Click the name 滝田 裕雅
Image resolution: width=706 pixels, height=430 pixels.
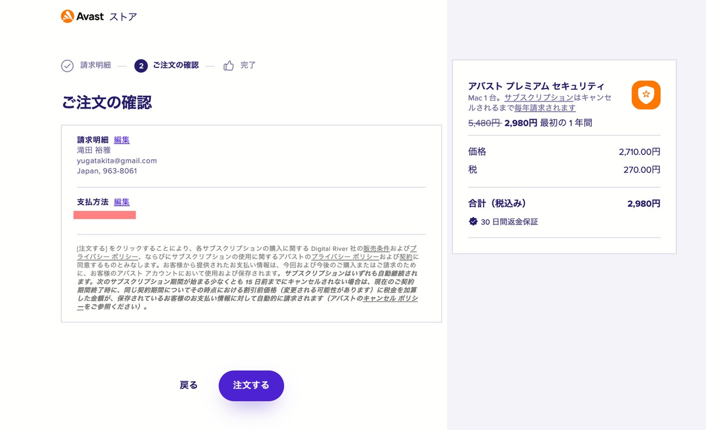pyautogui.click(x=94, y=150)
